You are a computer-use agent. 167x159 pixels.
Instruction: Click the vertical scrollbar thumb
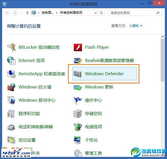tap(162, 60)
